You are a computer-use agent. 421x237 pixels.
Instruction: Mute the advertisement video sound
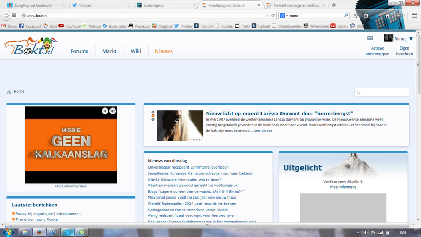tap(113, 111)
